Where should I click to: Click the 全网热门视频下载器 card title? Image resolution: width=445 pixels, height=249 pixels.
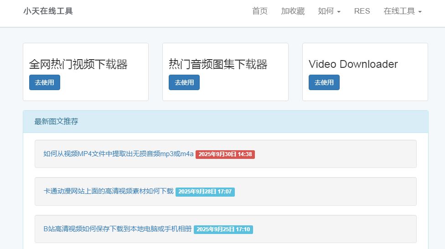(x=78, y=64)
